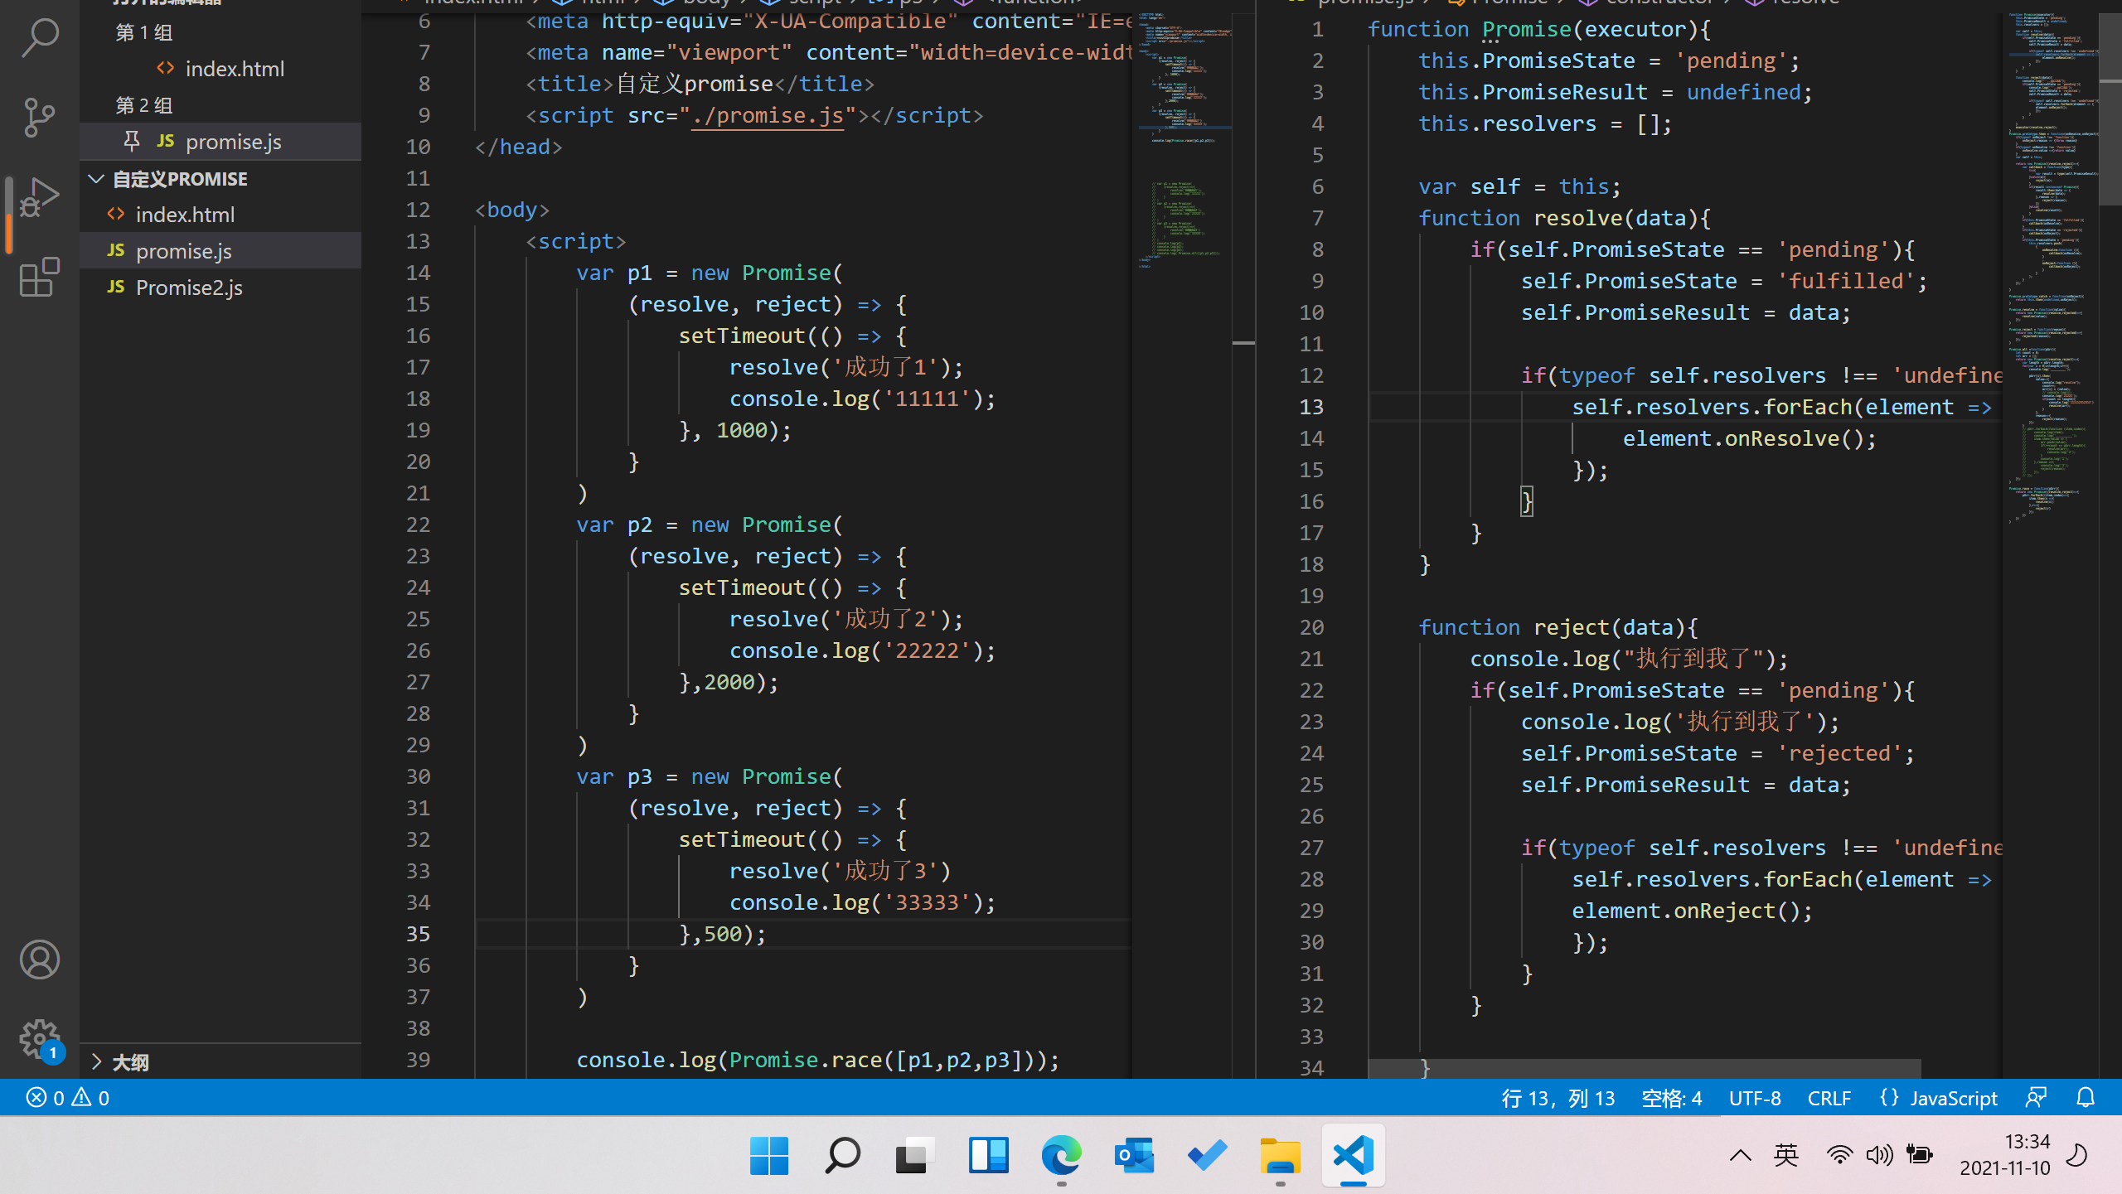2122x1194 pixels.
Task: Click element.onResolve() line in promise.js
Action: (1749, 438)
